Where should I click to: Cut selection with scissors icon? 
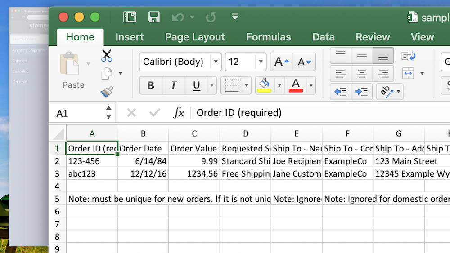tap(107, 56)
